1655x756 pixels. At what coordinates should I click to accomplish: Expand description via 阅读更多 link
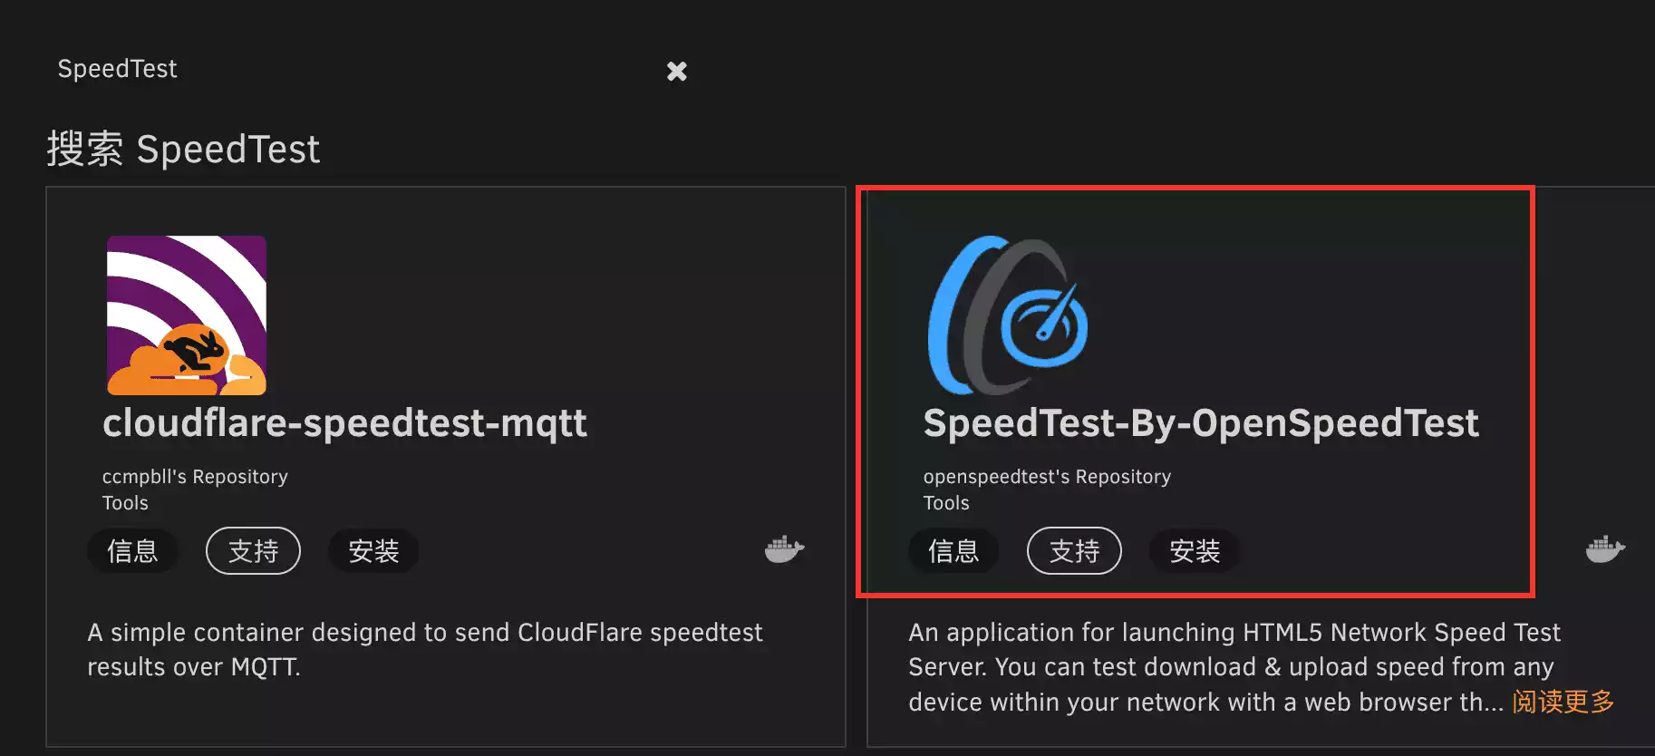pyautogui.click(x=1563, y=702)
